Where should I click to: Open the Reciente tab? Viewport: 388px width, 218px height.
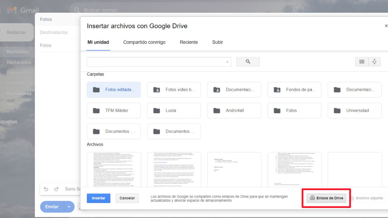189,42
